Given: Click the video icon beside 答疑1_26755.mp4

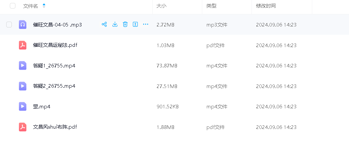Looking at the screenshot, I should point(23,65).
